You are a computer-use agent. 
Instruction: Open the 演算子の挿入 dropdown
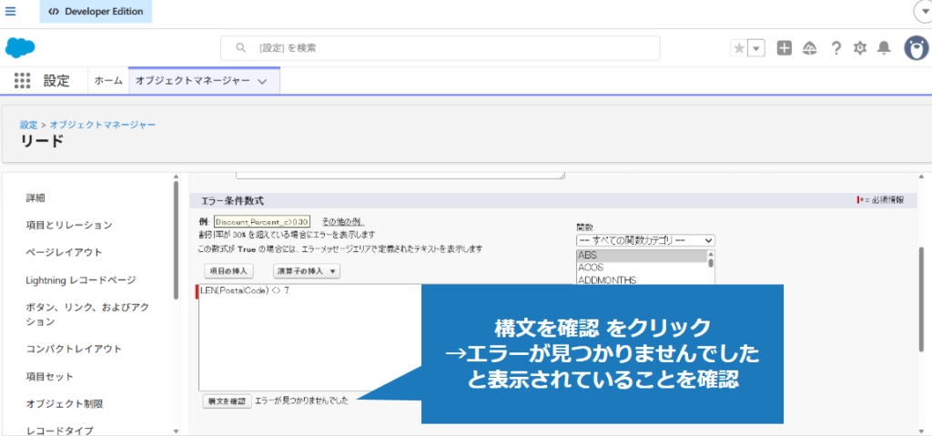(307, 271)
